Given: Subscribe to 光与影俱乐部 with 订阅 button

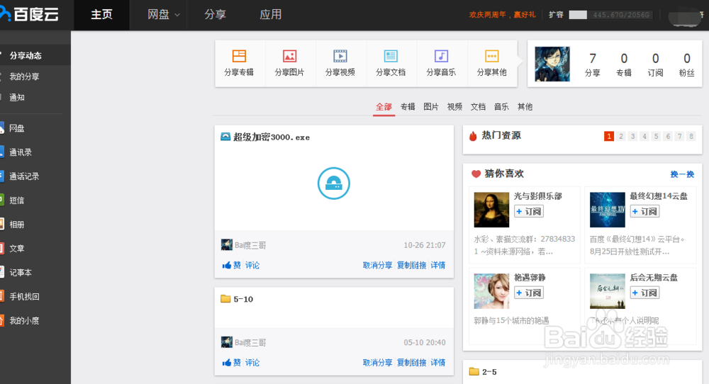Looking at the screenshot, I should click(x=529, y=211).
